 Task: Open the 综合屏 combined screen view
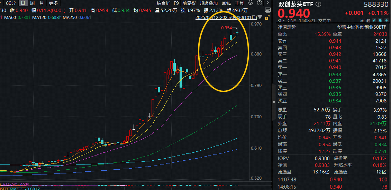click(164, 3)
